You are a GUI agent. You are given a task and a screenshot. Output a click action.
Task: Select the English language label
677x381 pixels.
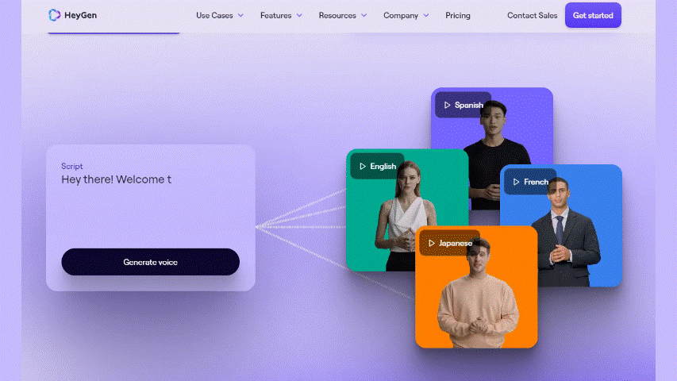point(383,167)
